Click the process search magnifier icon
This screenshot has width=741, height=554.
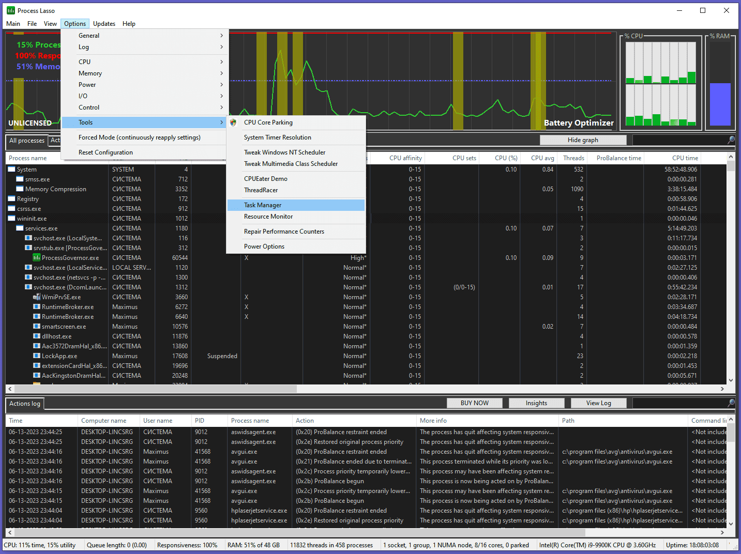(x=731, y=140)
